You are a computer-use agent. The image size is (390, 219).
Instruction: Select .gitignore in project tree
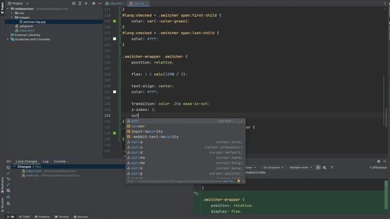tap(26, 26)
